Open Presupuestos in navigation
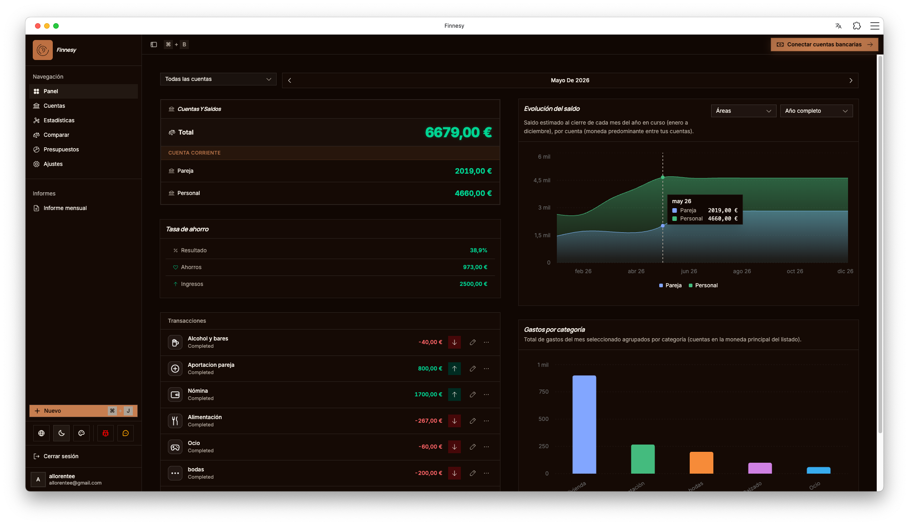 84,150
